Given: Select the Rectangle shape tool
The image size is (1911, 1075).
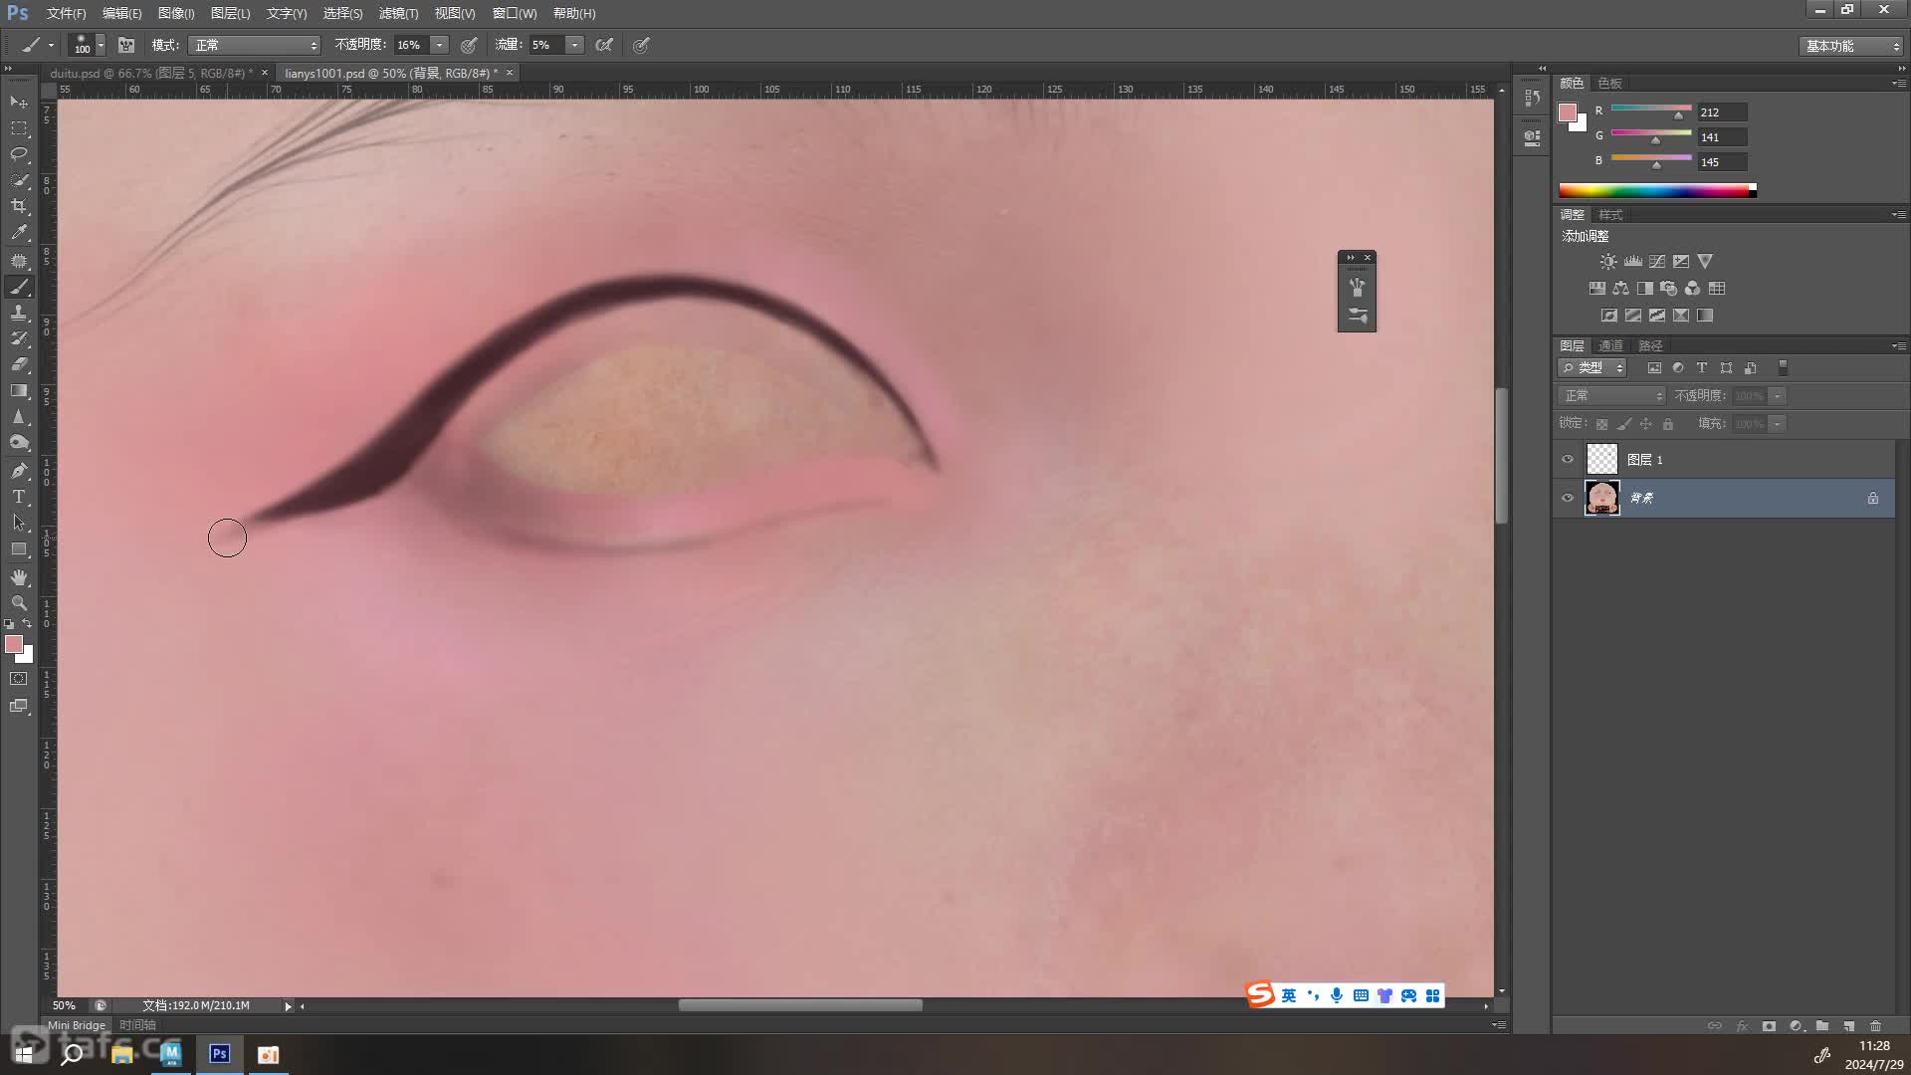Looking at the screenshot, I should tap(19, 548).
